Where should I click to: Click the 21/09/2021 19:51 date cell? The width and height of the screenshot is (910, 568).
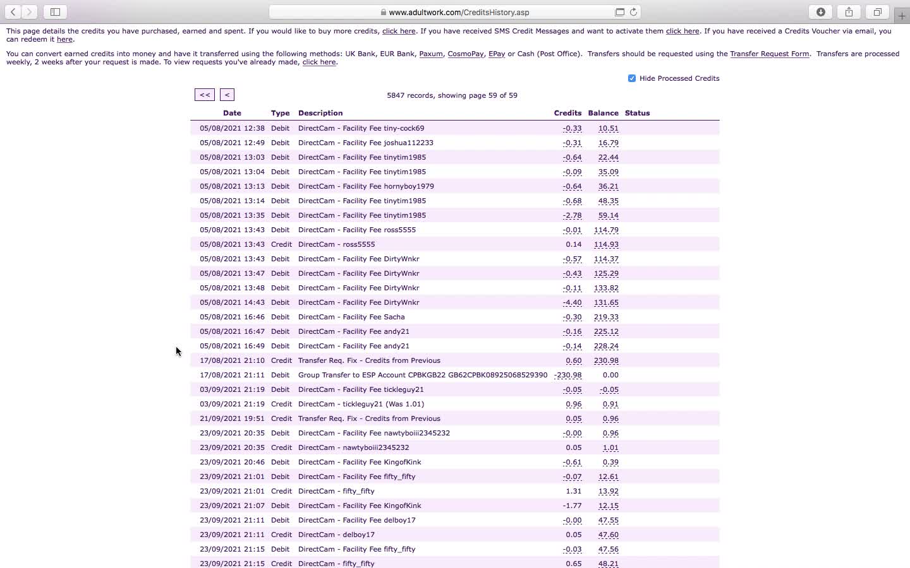232,418
